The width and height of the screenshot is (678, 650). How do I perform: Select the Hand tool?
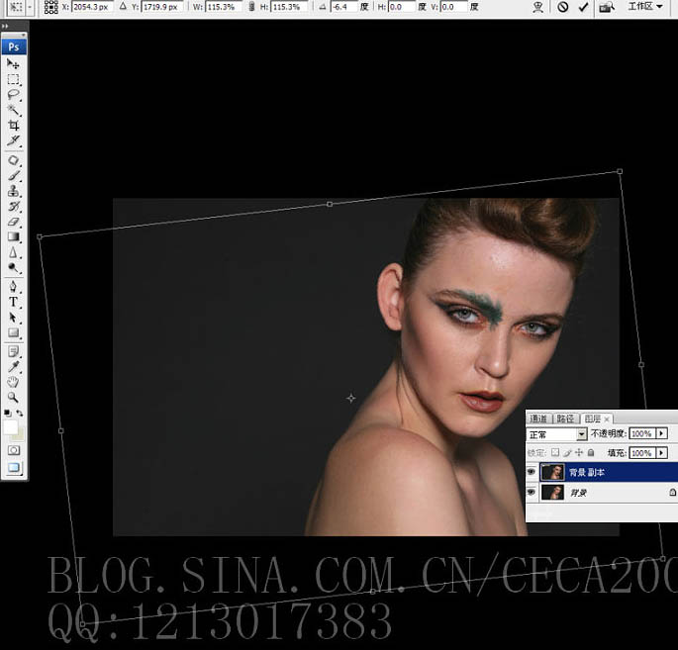click(13, 382)
